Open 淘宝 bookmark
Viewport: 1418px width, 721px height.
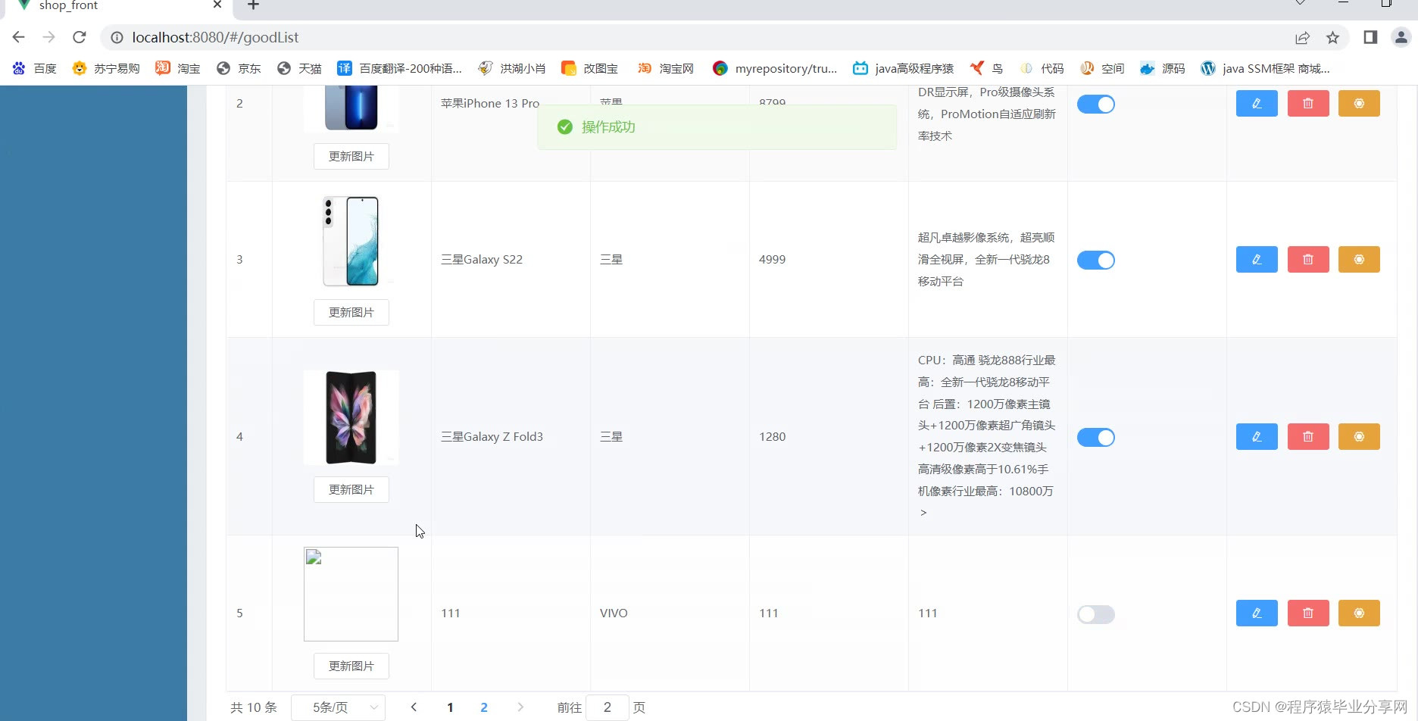click(x=178, y=68)
